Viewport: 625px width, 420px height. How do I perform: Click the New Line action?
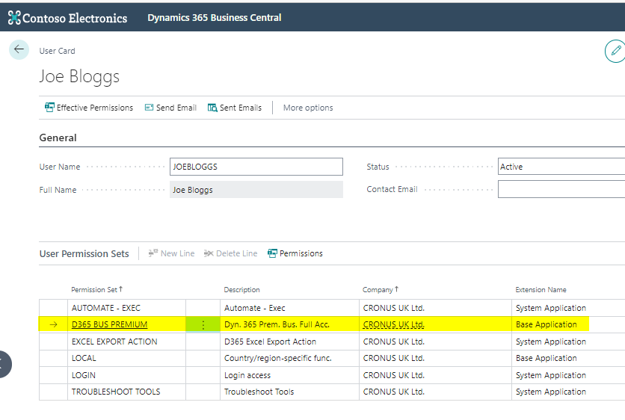click(x=171, y=253)
